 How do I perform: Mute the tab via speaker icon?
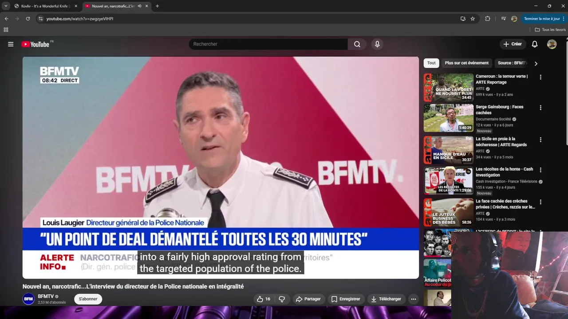(x=139, y=6)
